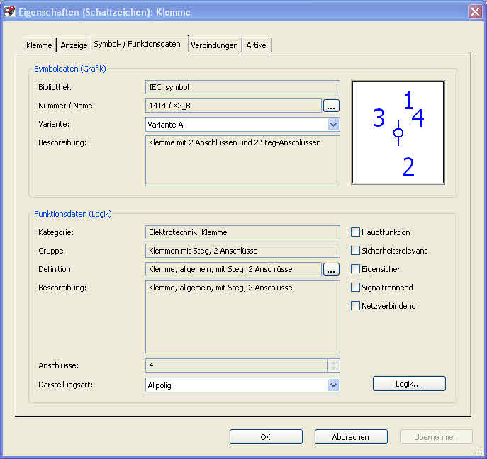Click the app icon in title bar
Screen dimensions: 487x459
[x=10, y=11]
